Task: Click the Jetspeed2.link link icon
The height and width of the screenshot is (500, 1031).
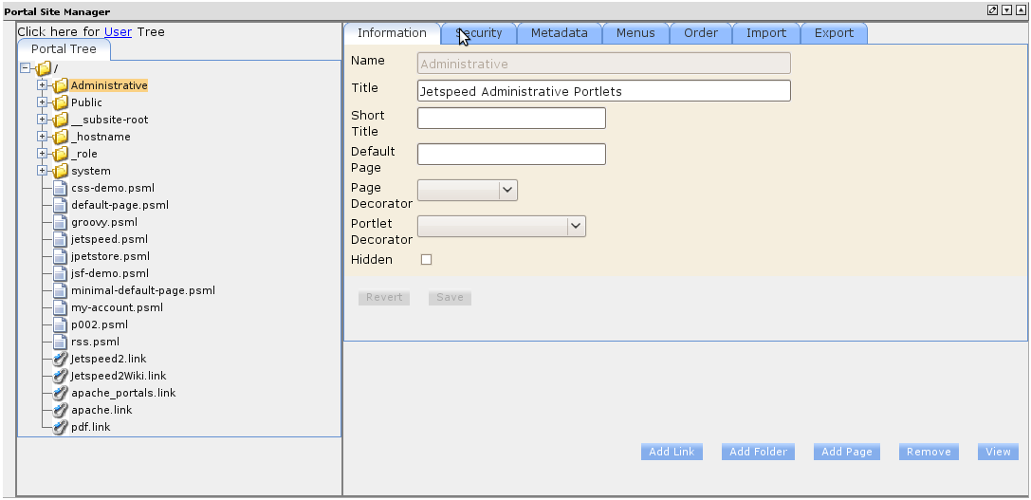Action: pos(61,359)
